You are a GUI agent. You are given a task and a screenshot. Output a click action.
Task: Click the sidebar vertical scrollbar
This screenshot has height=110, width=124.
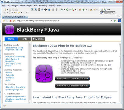point(29,72)
